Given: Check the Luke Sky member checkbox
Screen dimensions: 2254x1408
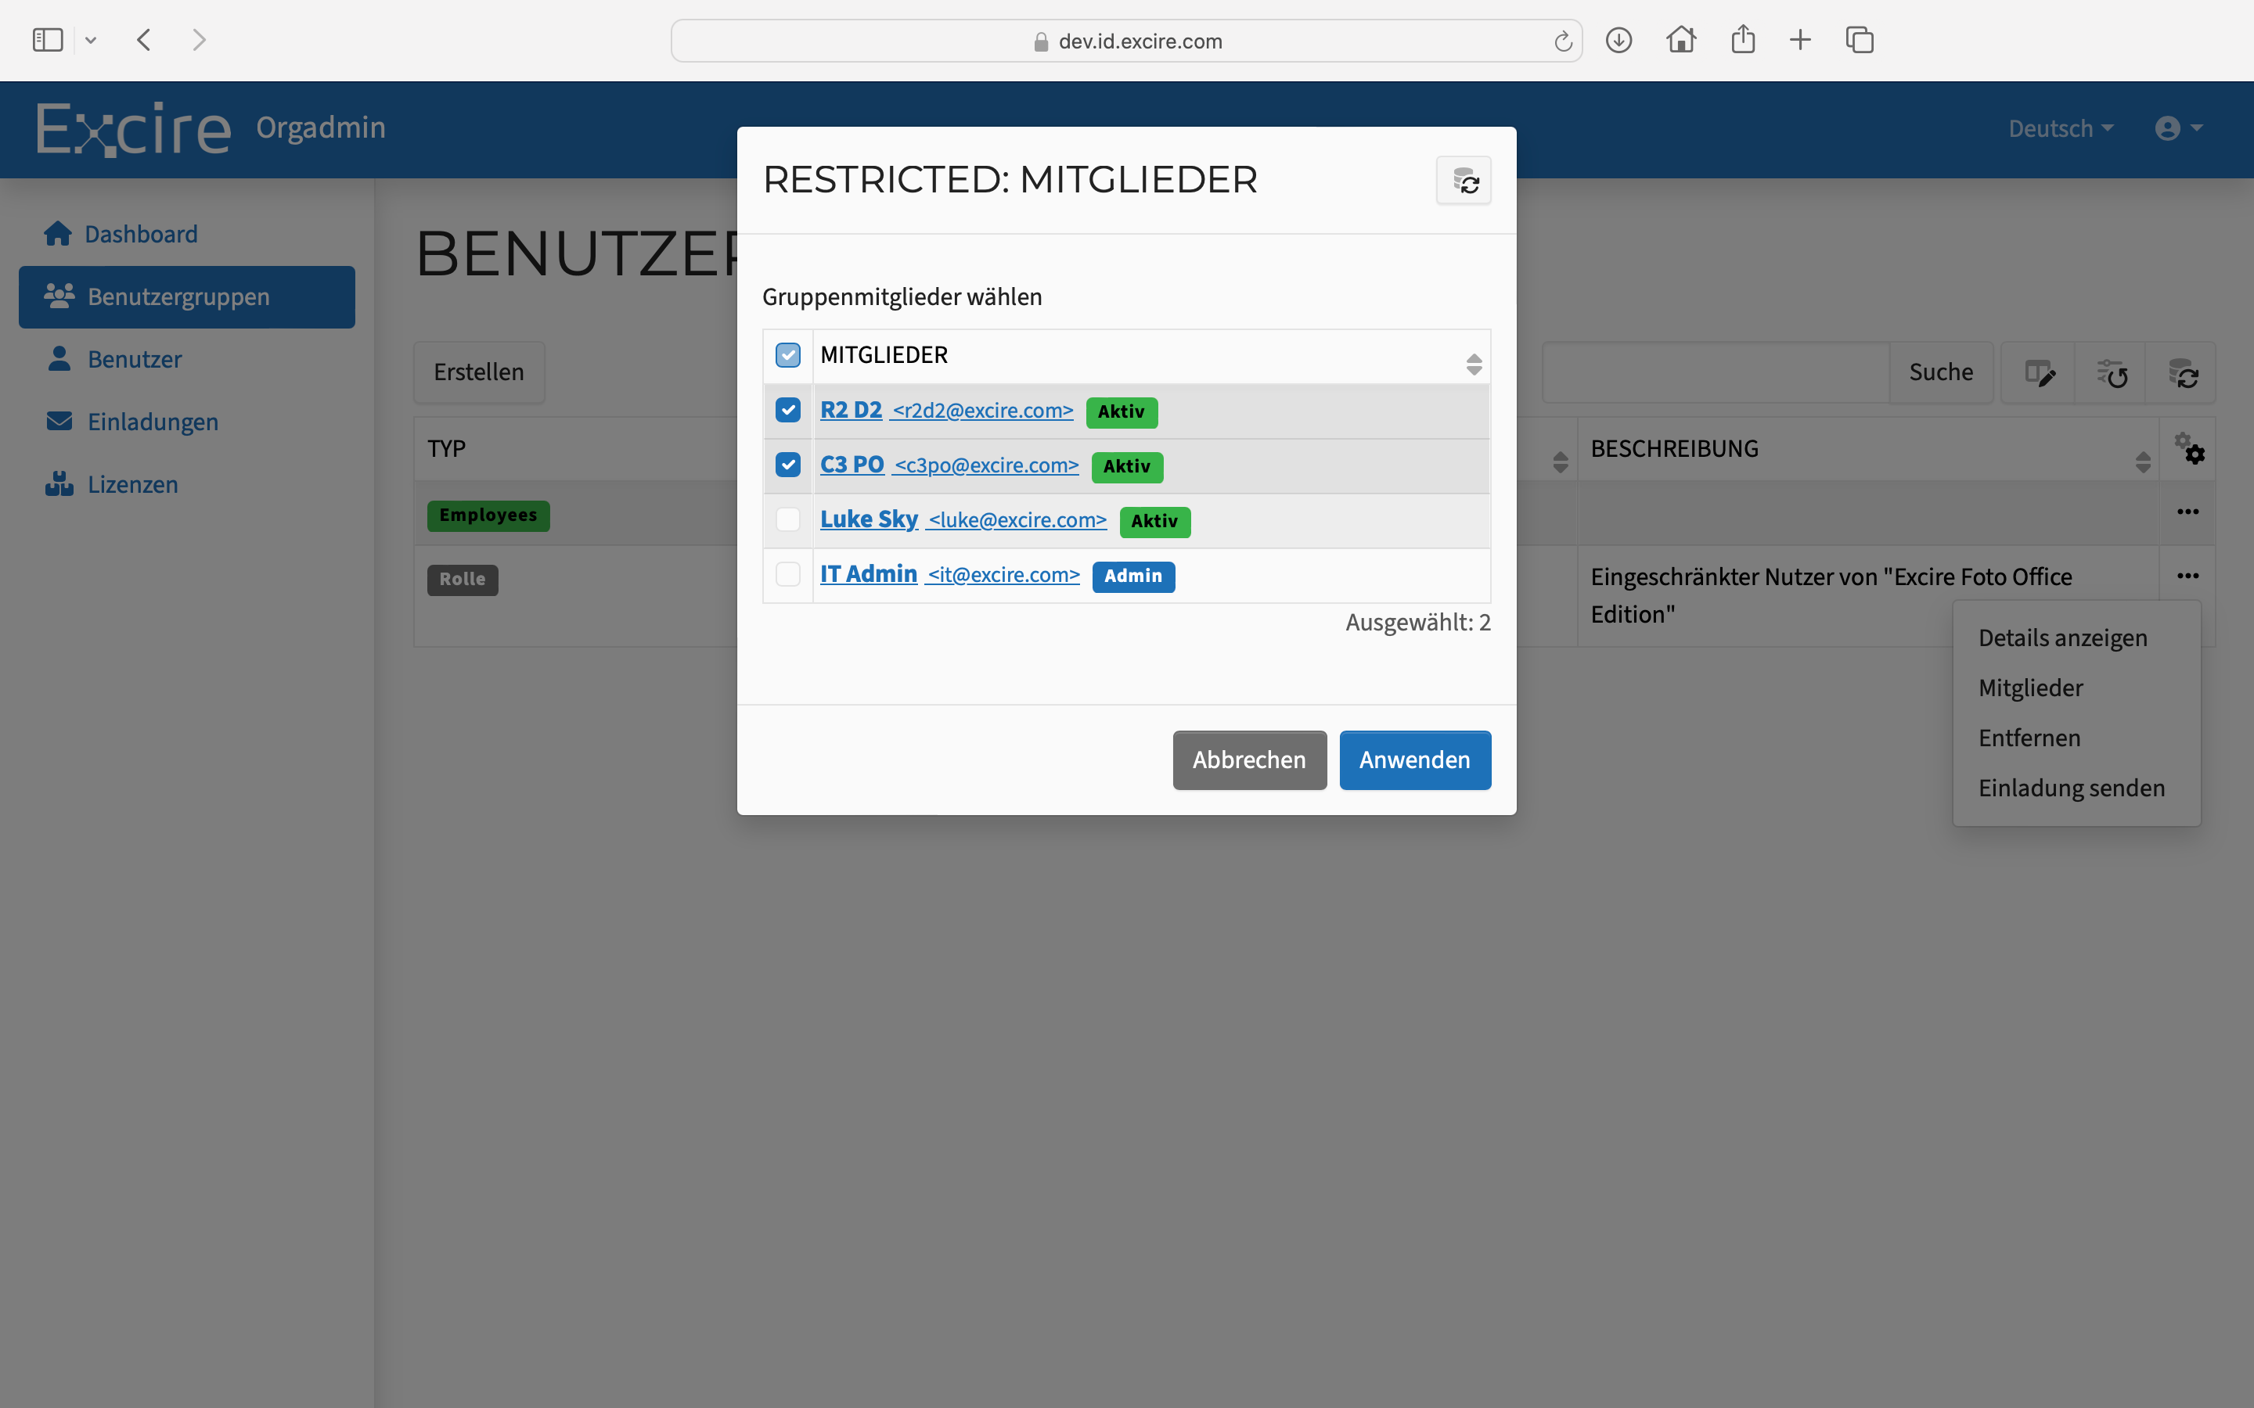Looking at the screenshot, I should (788, 519).
